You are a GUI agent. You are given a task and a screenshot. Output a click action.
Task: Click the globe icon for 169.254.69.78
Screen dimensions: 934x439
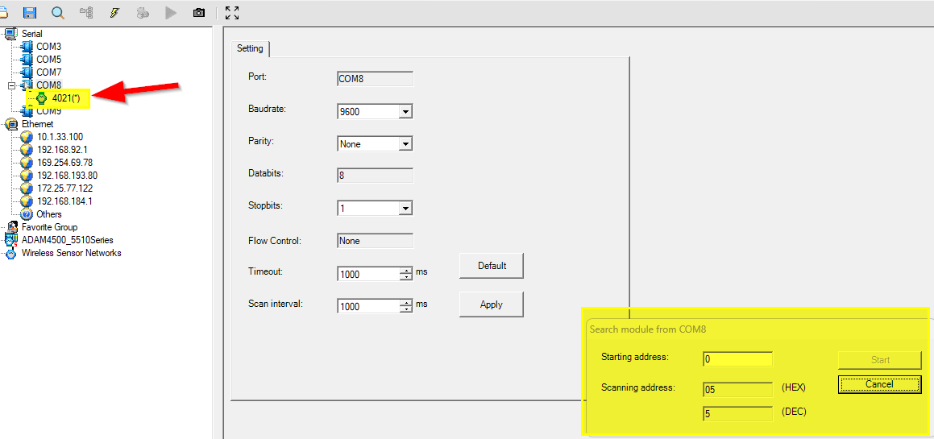point(27,163)
